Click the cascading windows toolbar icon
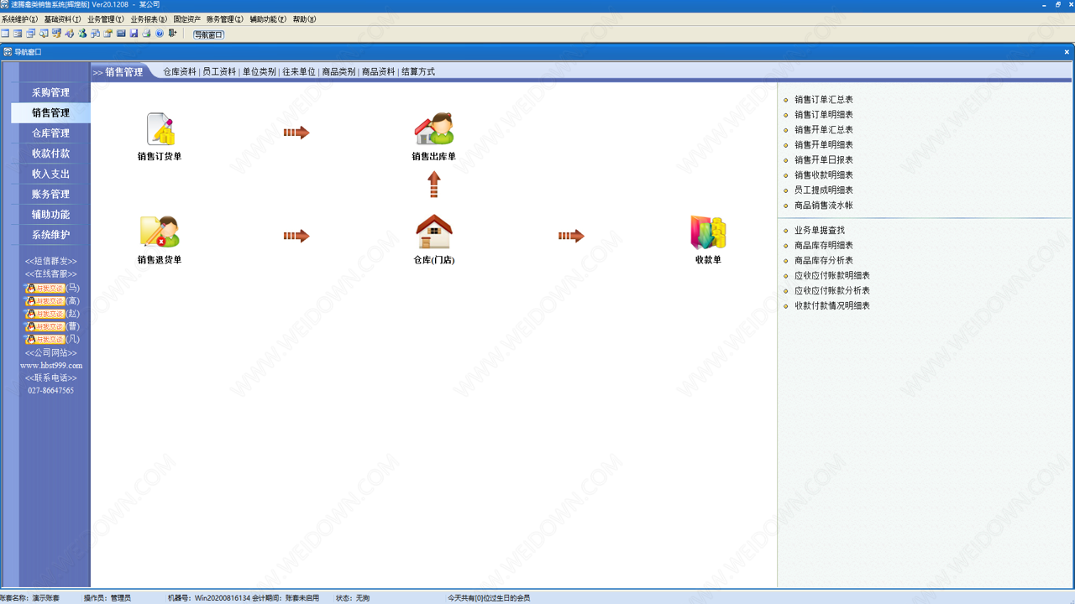 [x=30, y=34]
